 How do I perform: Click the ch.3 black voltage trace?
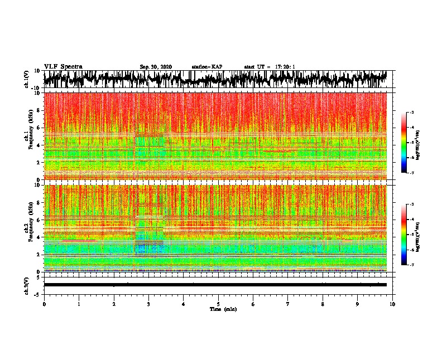(x=215, y=285)
